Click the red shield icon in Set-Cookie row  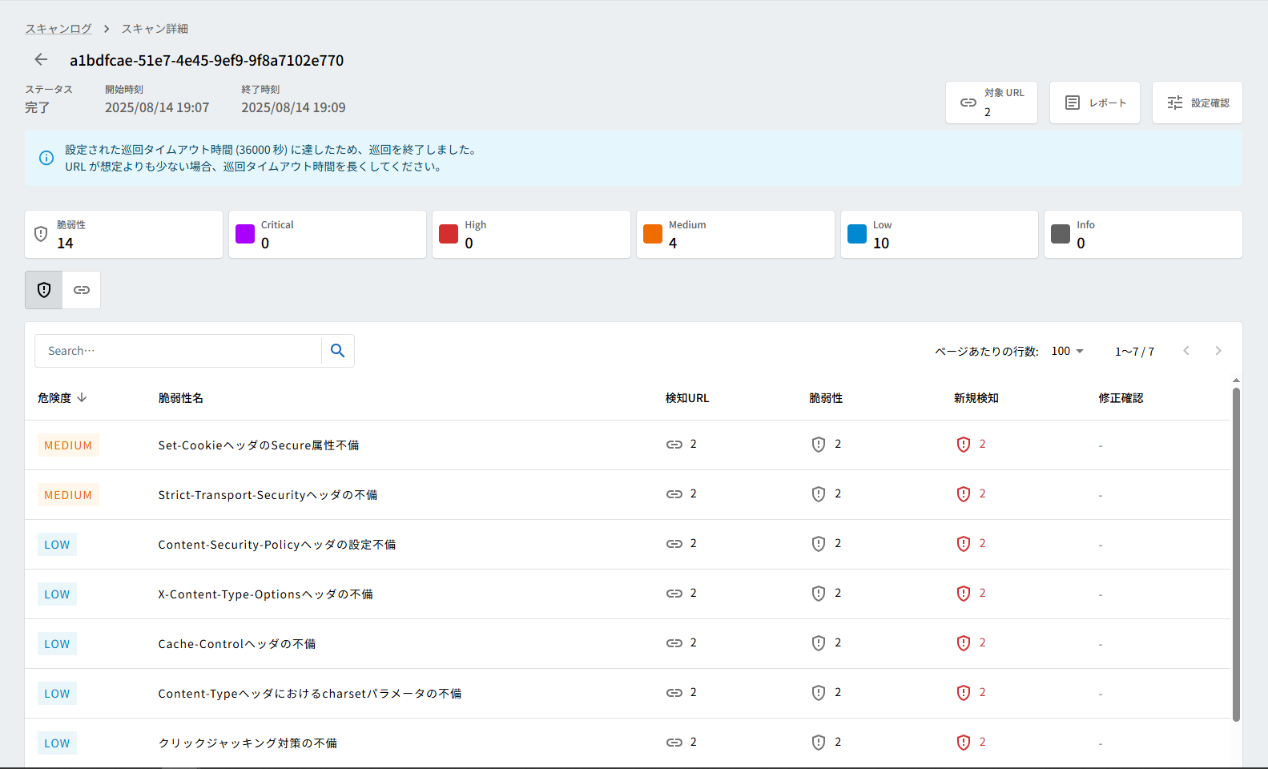[964, 445]
